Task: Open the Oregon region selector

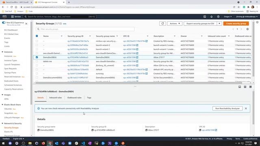Action: pos(227,17)
